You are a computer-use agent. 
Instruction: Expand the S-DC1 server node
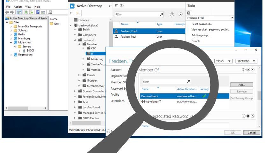(19, 51)
